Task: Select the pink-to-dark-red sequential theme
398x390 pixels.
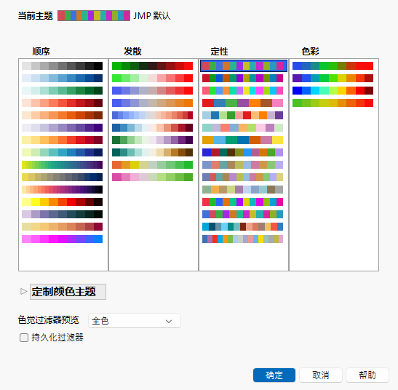Action: click(x=62, y=103)
